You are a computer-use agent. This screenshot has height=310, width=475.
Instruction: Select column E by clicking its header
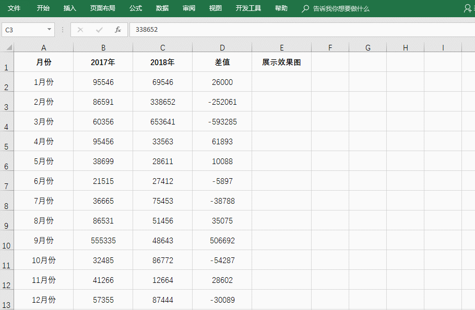[281, 47]
